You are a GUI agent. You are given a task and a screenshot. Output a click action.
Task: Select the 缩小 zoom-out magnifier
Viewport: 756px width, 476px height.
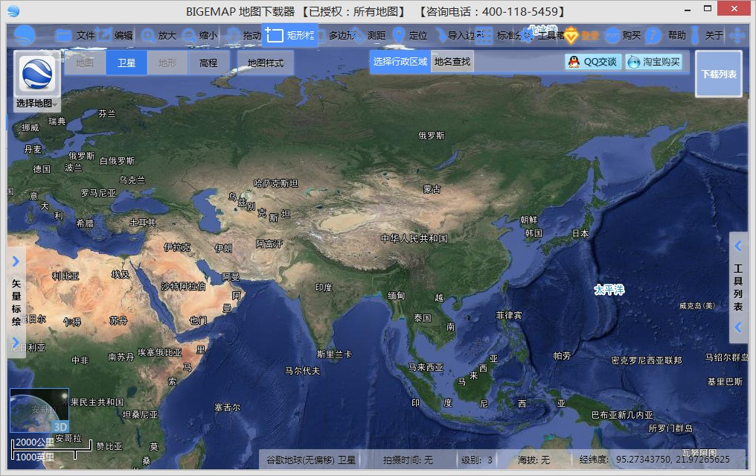(x=199, y=35)
